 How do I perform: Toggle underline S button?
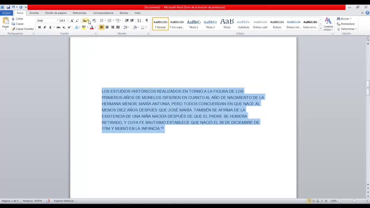pos(50,27)
